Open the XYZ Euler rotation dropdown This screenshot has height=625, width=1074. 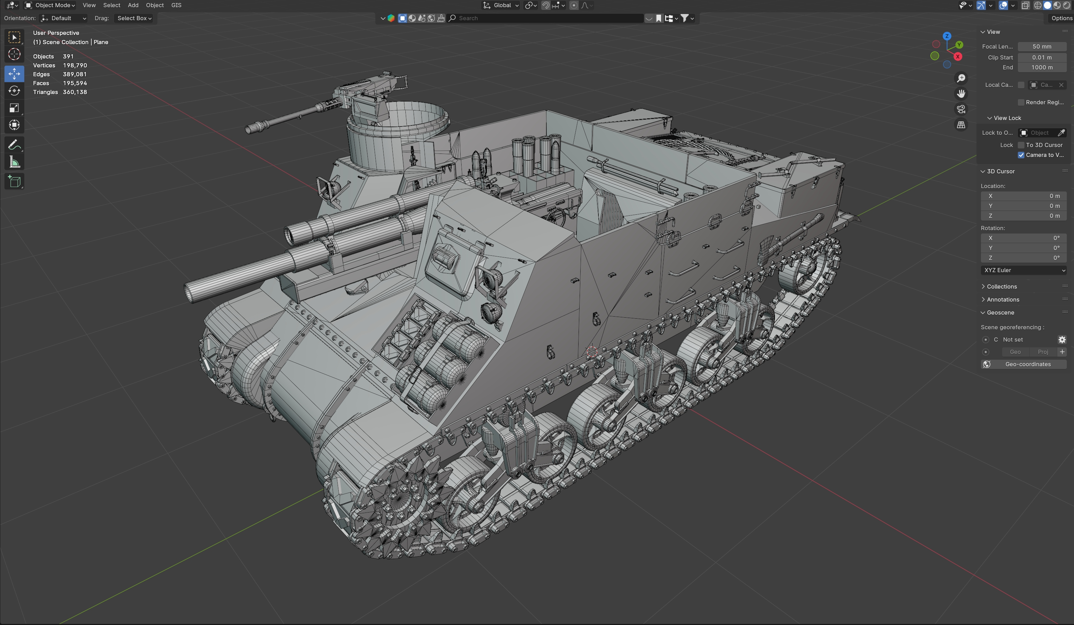tap(1023, 270)
